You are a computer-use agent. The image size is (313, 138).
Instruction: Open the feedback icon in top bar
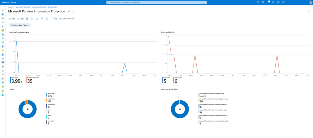click(x=283, y=2)
